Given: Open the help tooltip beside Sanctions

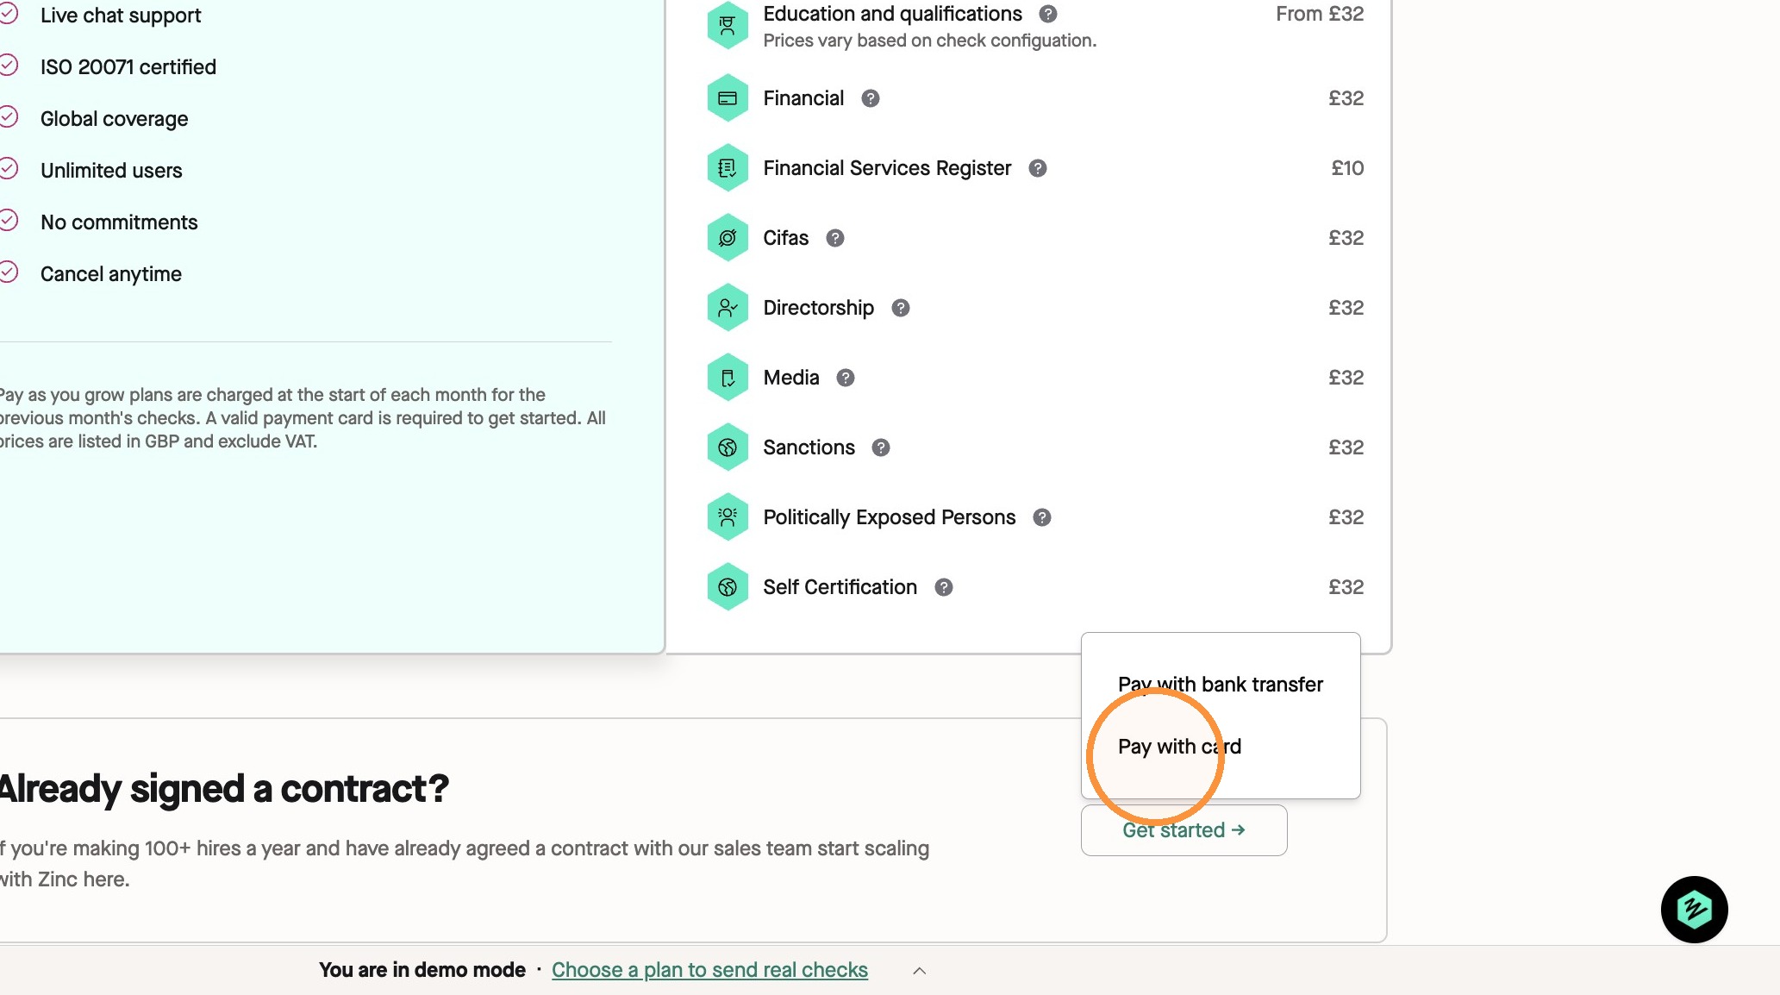Looking at the screenshot, I should click(881, 447).
